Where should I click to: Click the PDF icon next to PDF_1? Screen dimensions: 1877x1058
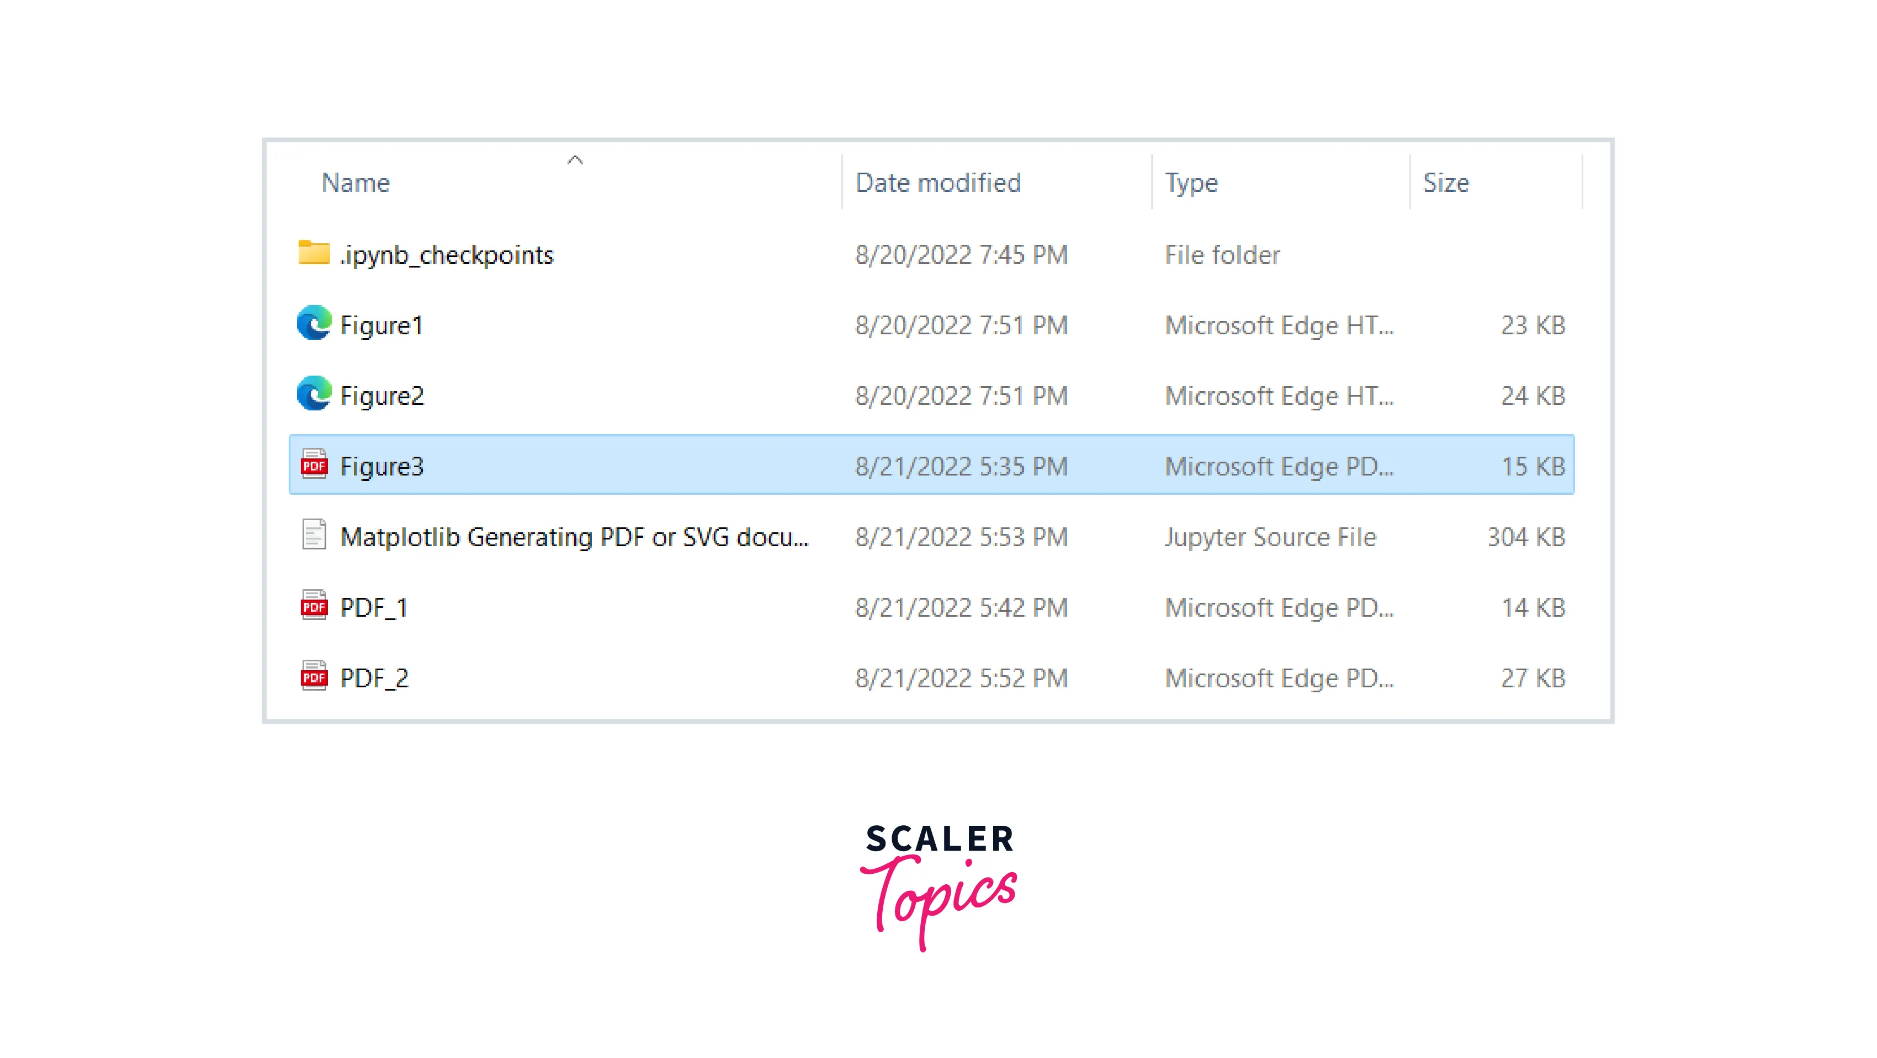pos(314,606)
